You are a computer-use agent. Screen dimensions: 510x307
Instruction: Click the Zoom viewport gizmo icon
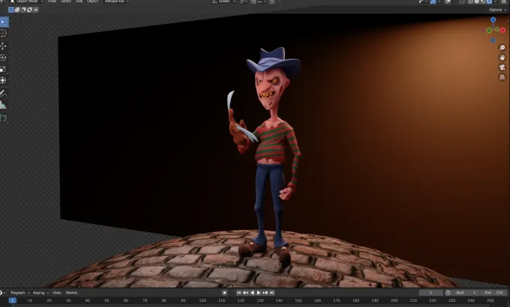(x=502, y=48)
